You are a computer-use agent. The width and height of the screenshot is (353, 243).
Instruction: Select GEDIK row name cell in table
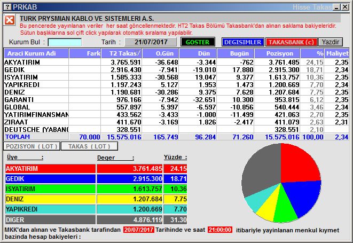coord(36,69)
